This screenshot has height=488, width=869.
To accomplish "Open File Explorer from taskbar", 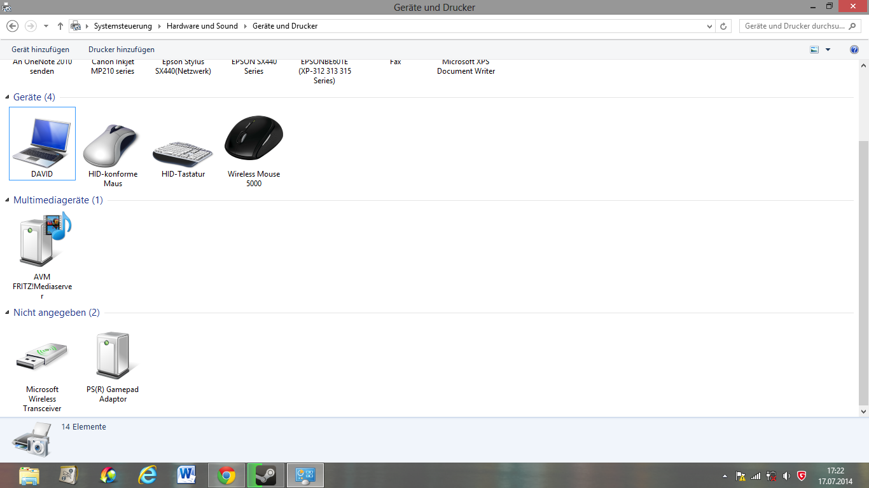I will (x=29, y=475).
